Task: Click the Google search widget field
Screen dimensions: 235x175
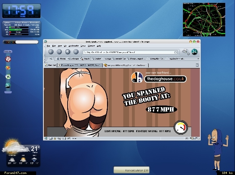Action: coord(27,42)
